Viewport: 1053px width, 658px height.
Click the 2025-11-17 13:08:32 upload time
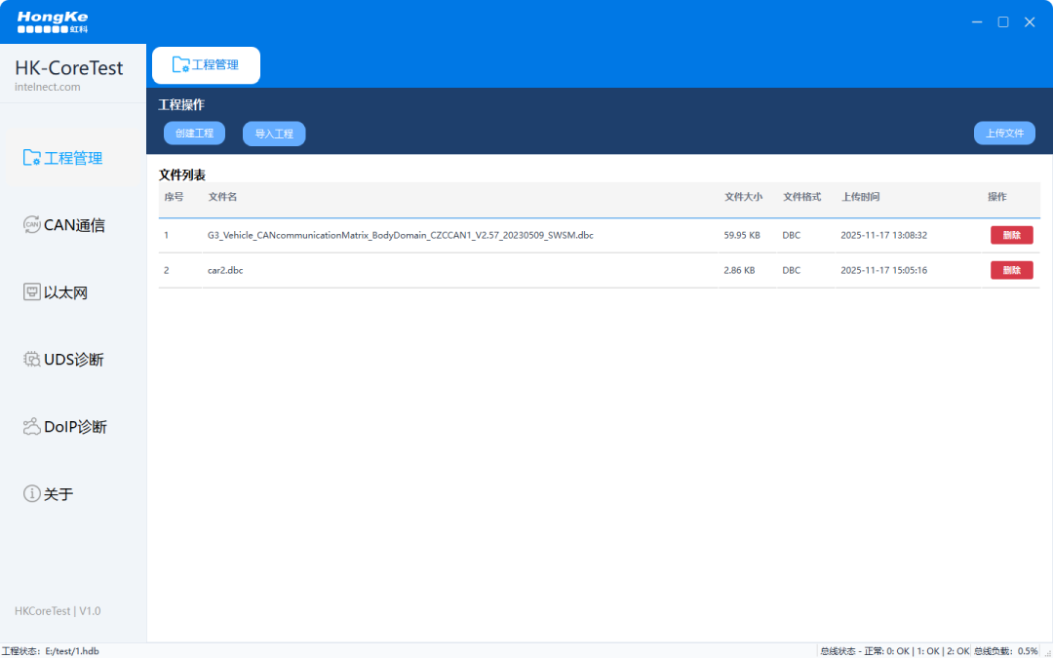(x=883, y=235)
